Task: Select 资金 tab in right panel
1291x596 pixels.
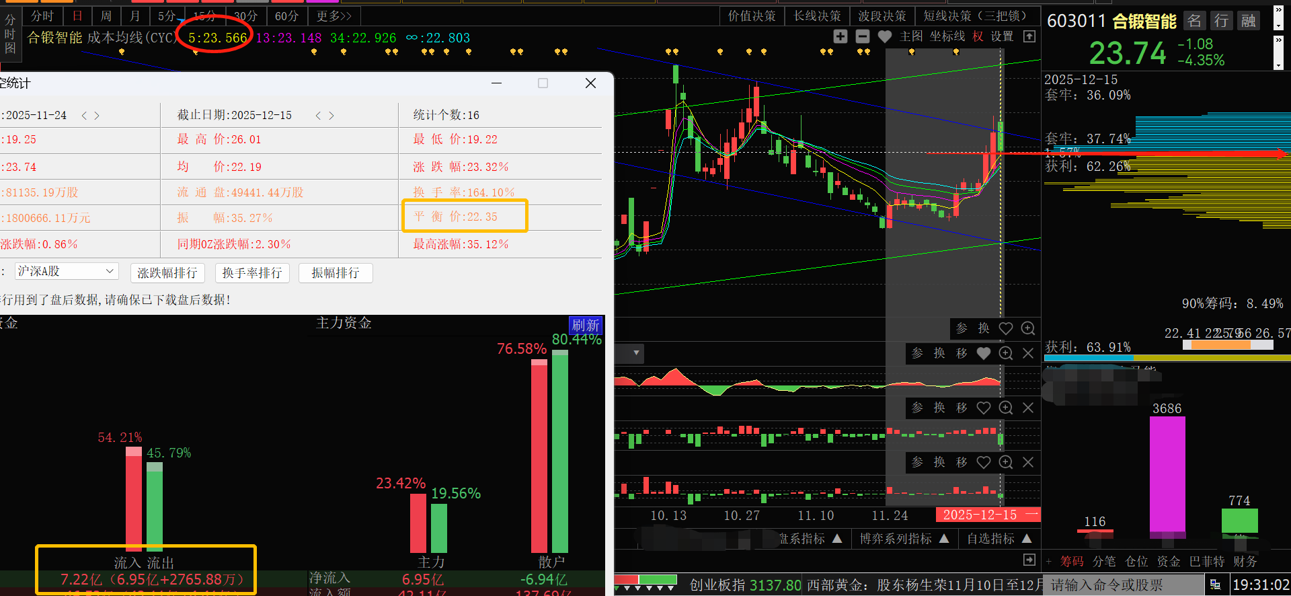Action: click(x=1169, y=561)
